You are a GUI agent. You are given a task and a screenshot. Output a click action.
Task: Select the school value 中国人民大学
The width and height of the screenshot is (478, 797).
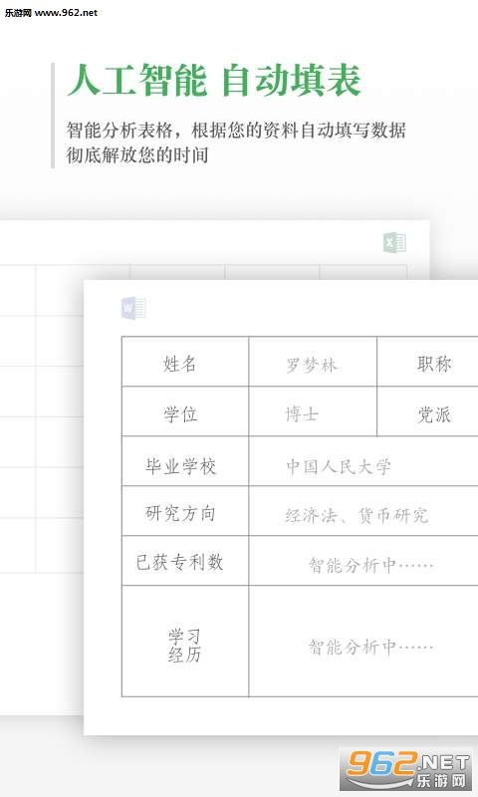[x=339, y=466]
